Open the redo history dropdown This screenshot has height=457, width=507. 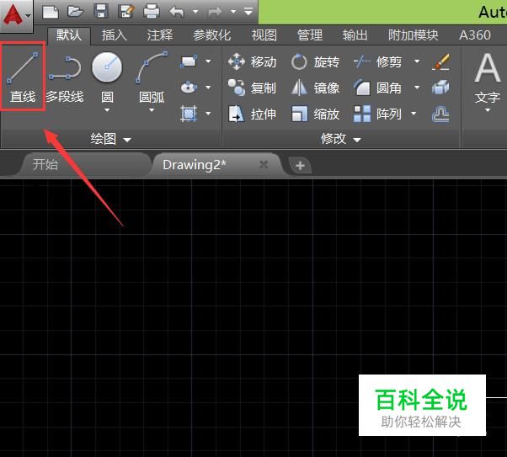point(233,11)
